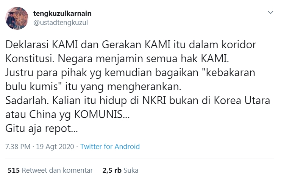The width and height of the screenshot is (281, 178).
Task: Click the words Korea Utara in tweet
Action: coord(242,101)
